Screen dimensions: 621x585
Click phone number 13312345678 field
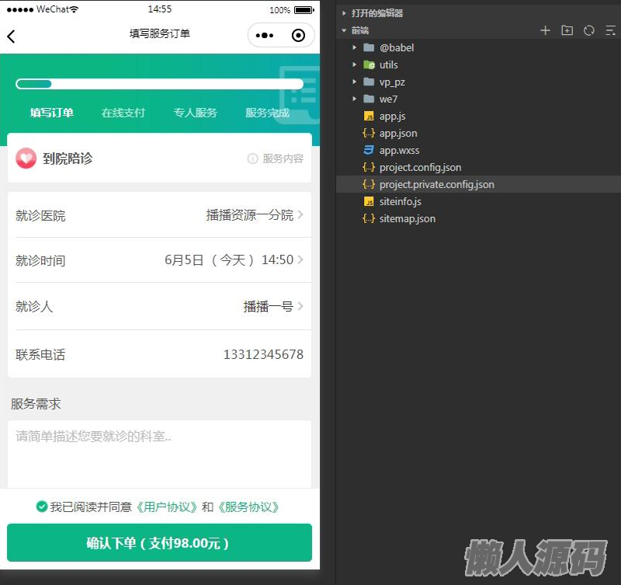click(263, 354)
